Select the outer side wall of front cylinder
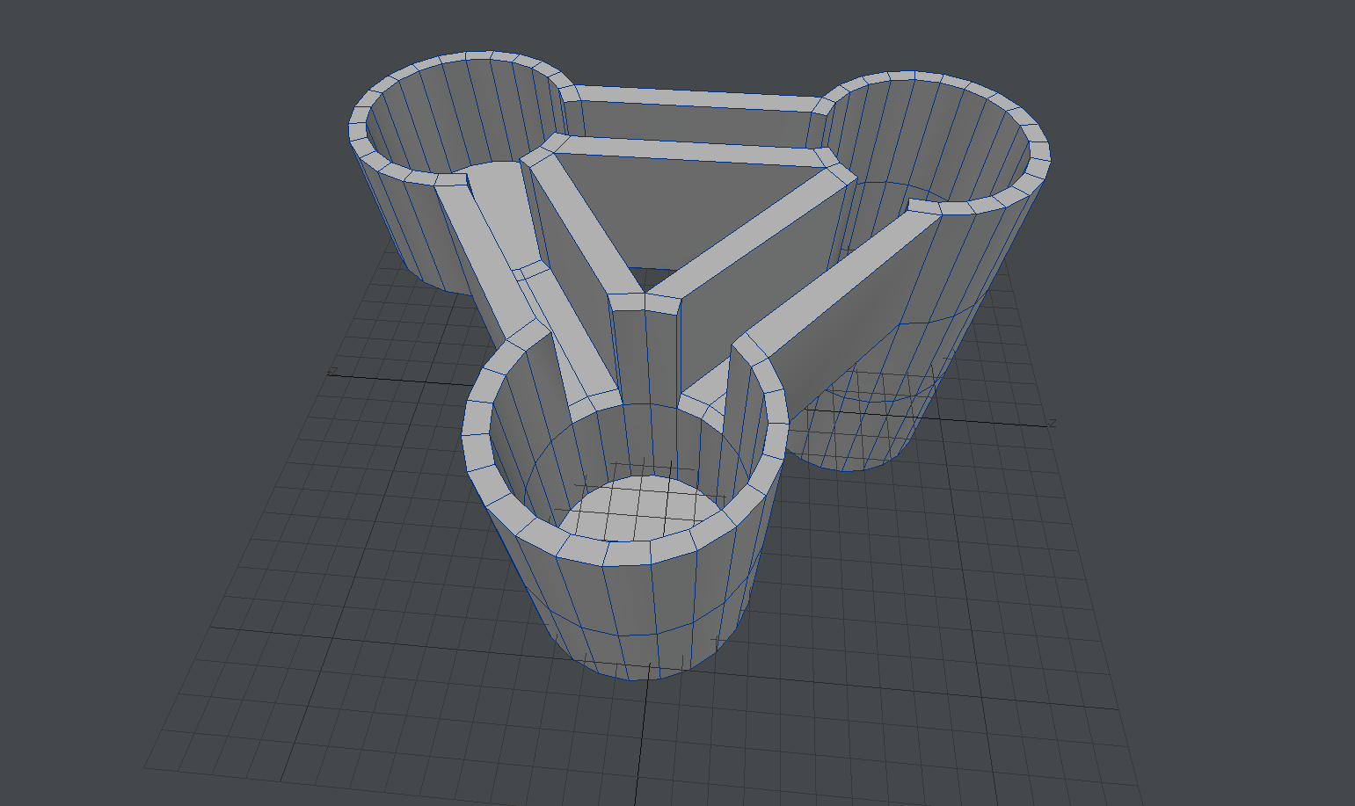The height and width of the screenshot is (806, 1355). click(x=633, y=615)
